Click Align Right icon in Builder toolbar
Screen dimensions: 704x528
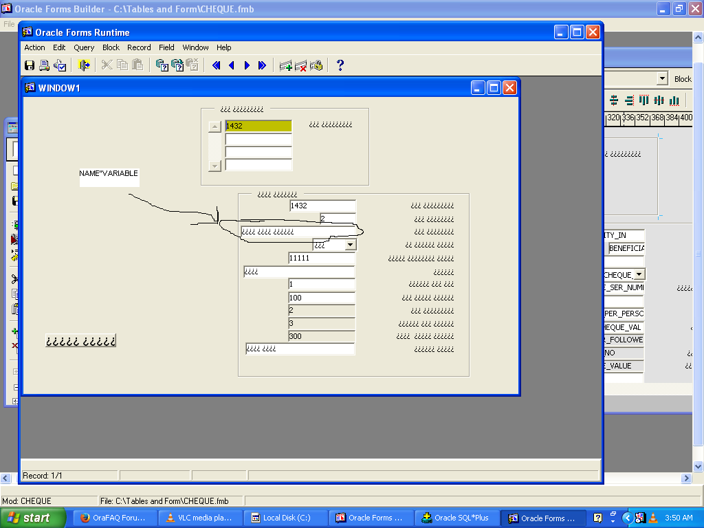pos(629,100)
